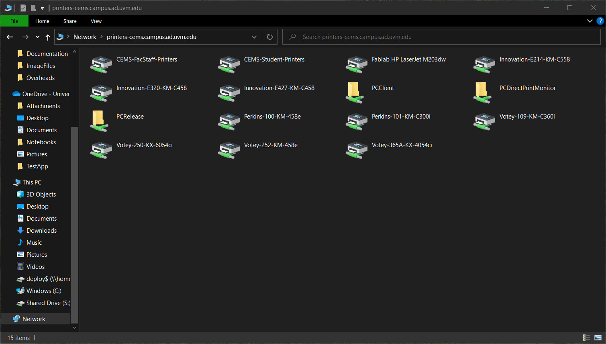Open the recent locations dropdown
606x344 pixels.
click(x=37, y=37)
